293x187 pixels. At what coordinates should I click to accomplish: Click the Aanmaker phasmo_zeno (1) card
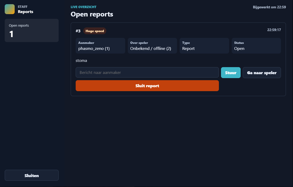(x=100, y=46)
